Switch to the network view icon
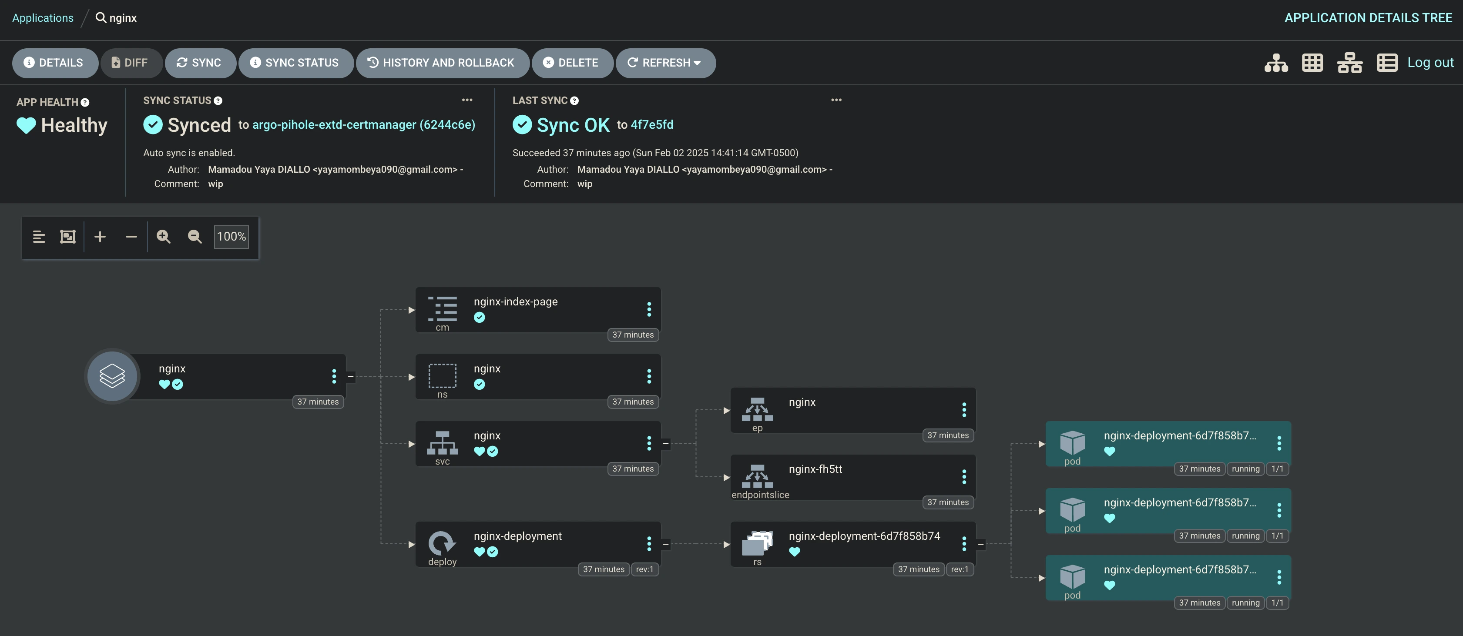Image resolution: width=1463 pixels, height=636 pixels. (x=1349, y=63)
